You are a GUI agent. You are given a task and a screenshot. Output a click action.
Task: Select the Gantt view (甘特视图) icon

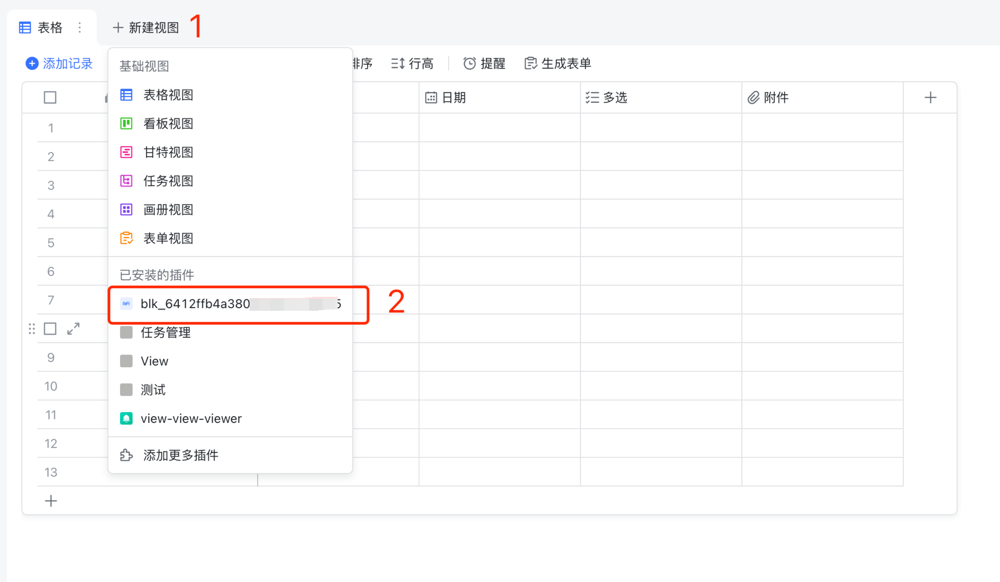pos(126,152)
